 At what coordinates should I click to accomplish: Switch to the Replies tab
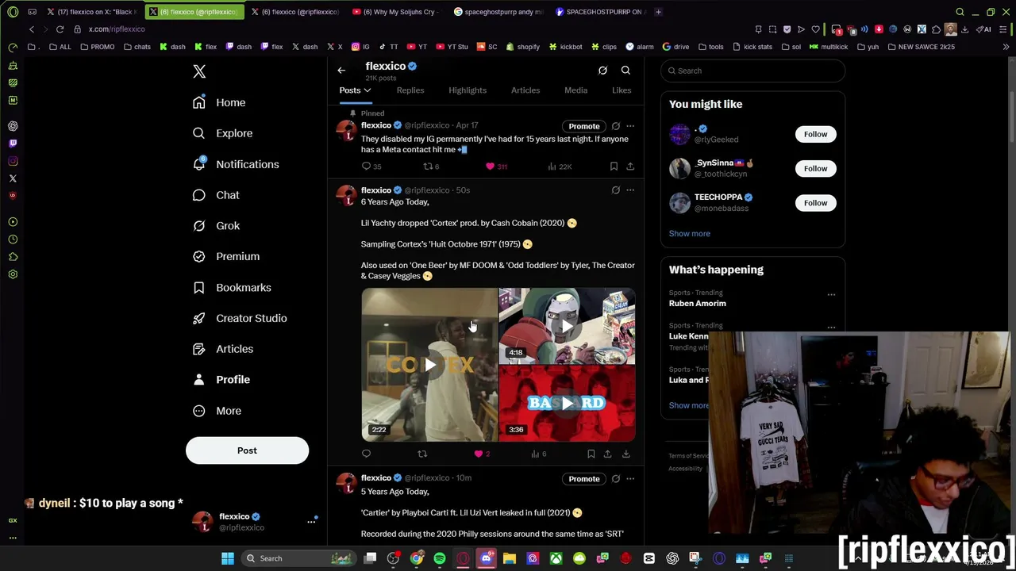[x=410, y=90]
